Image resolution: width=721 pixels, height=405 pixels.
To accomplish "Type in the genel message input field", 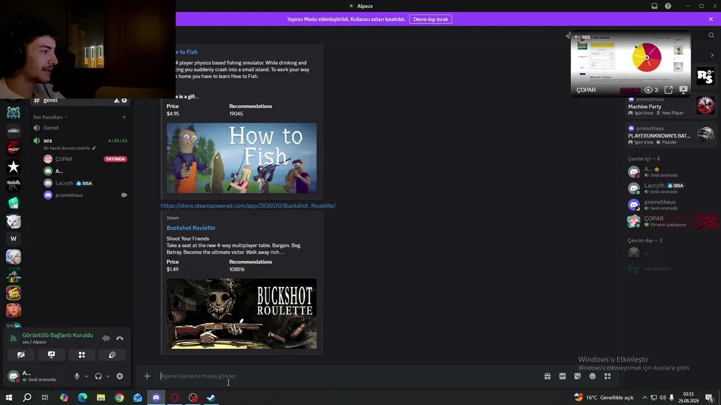I will tap(349, 376).
